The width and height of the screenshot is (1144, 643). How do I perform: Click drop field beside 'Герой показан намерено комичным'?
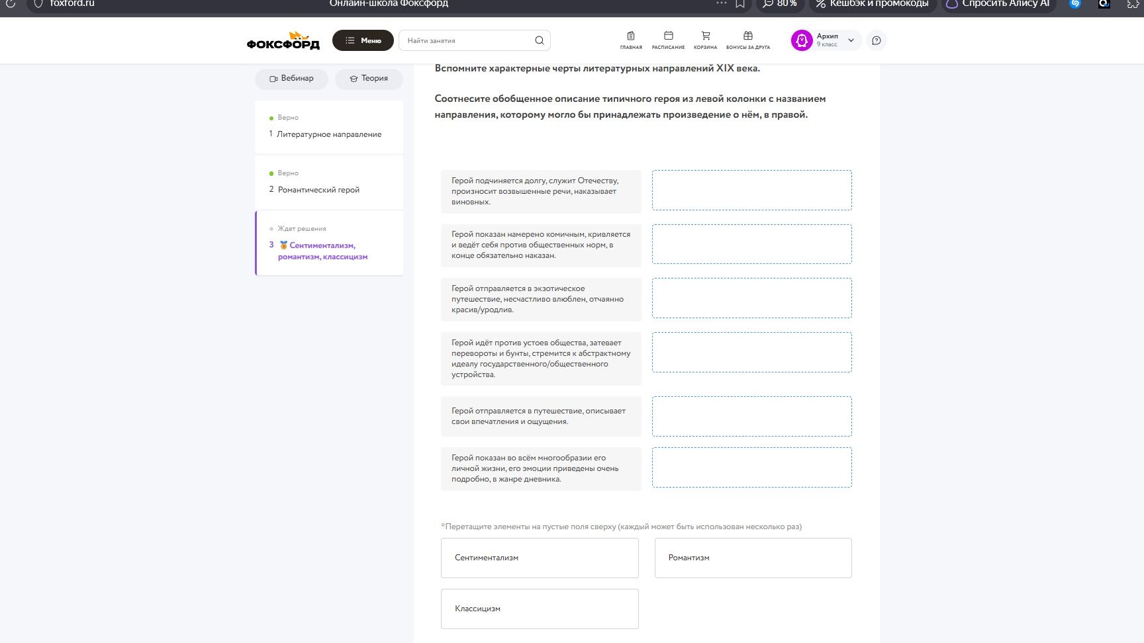point(751,244)
